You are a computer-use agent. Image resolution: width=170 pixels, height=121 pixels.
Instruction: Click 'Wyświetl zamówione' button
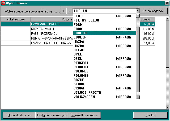click(x=84, y=115)
